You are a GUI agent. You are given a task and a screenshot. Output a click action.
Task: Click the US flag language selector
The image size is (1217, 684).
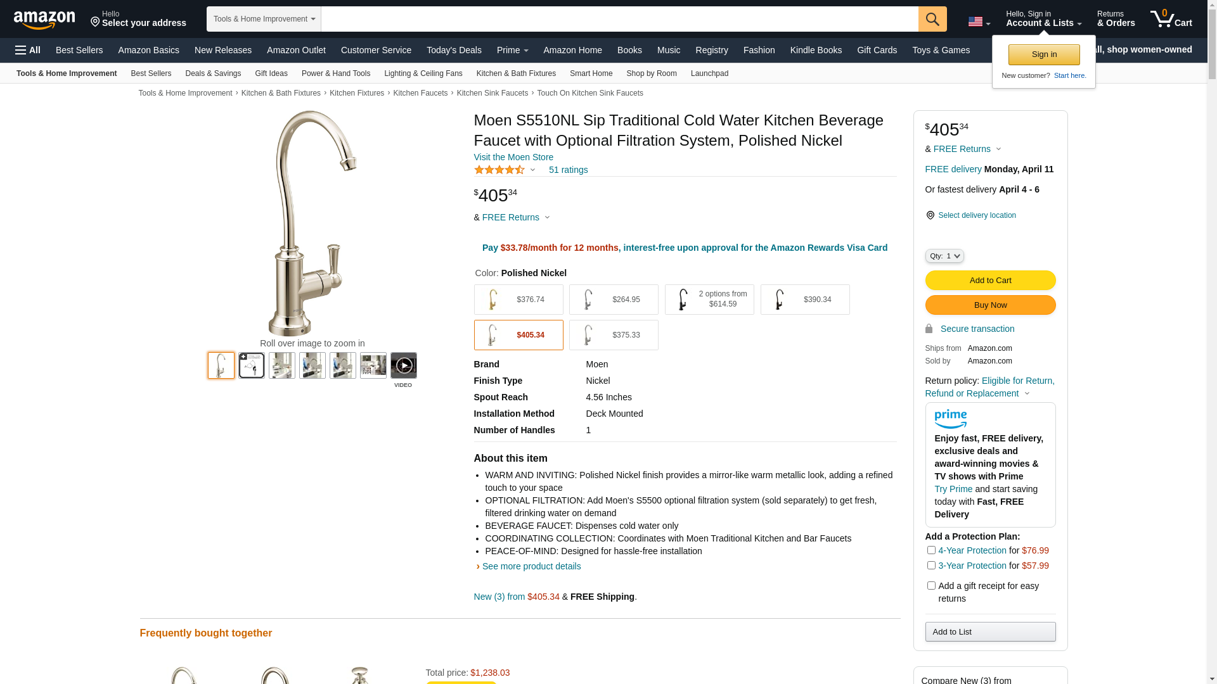[x=979, y=22]
